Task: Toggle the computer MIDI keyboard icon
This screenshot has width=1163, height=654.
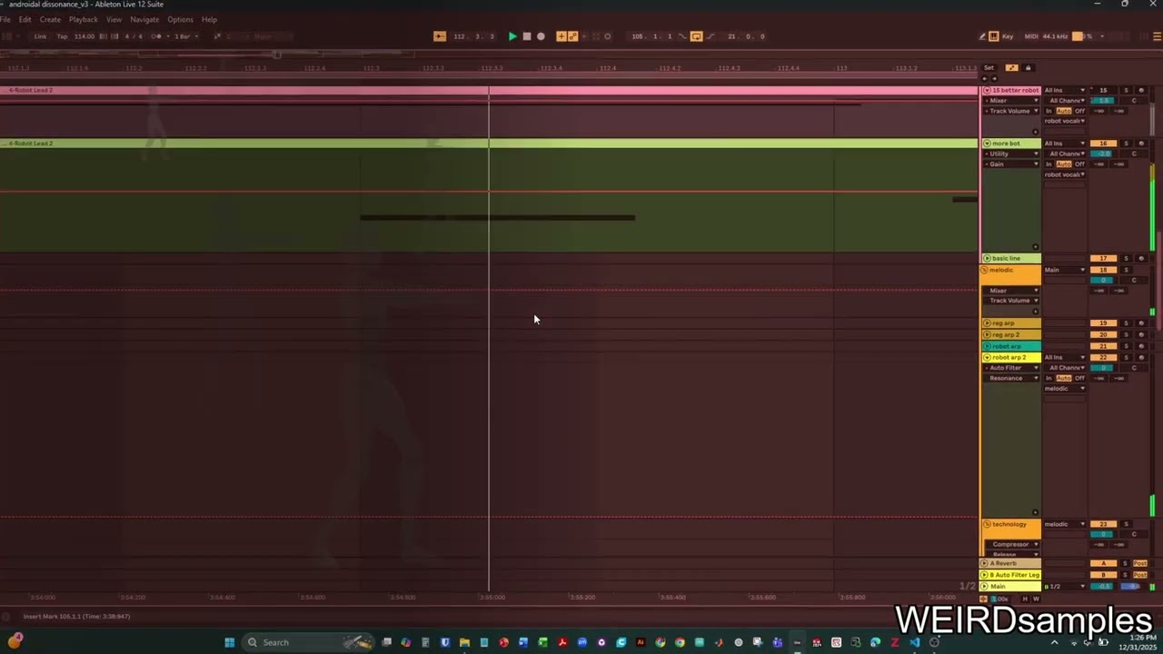Action: click(x=993, y=36)
